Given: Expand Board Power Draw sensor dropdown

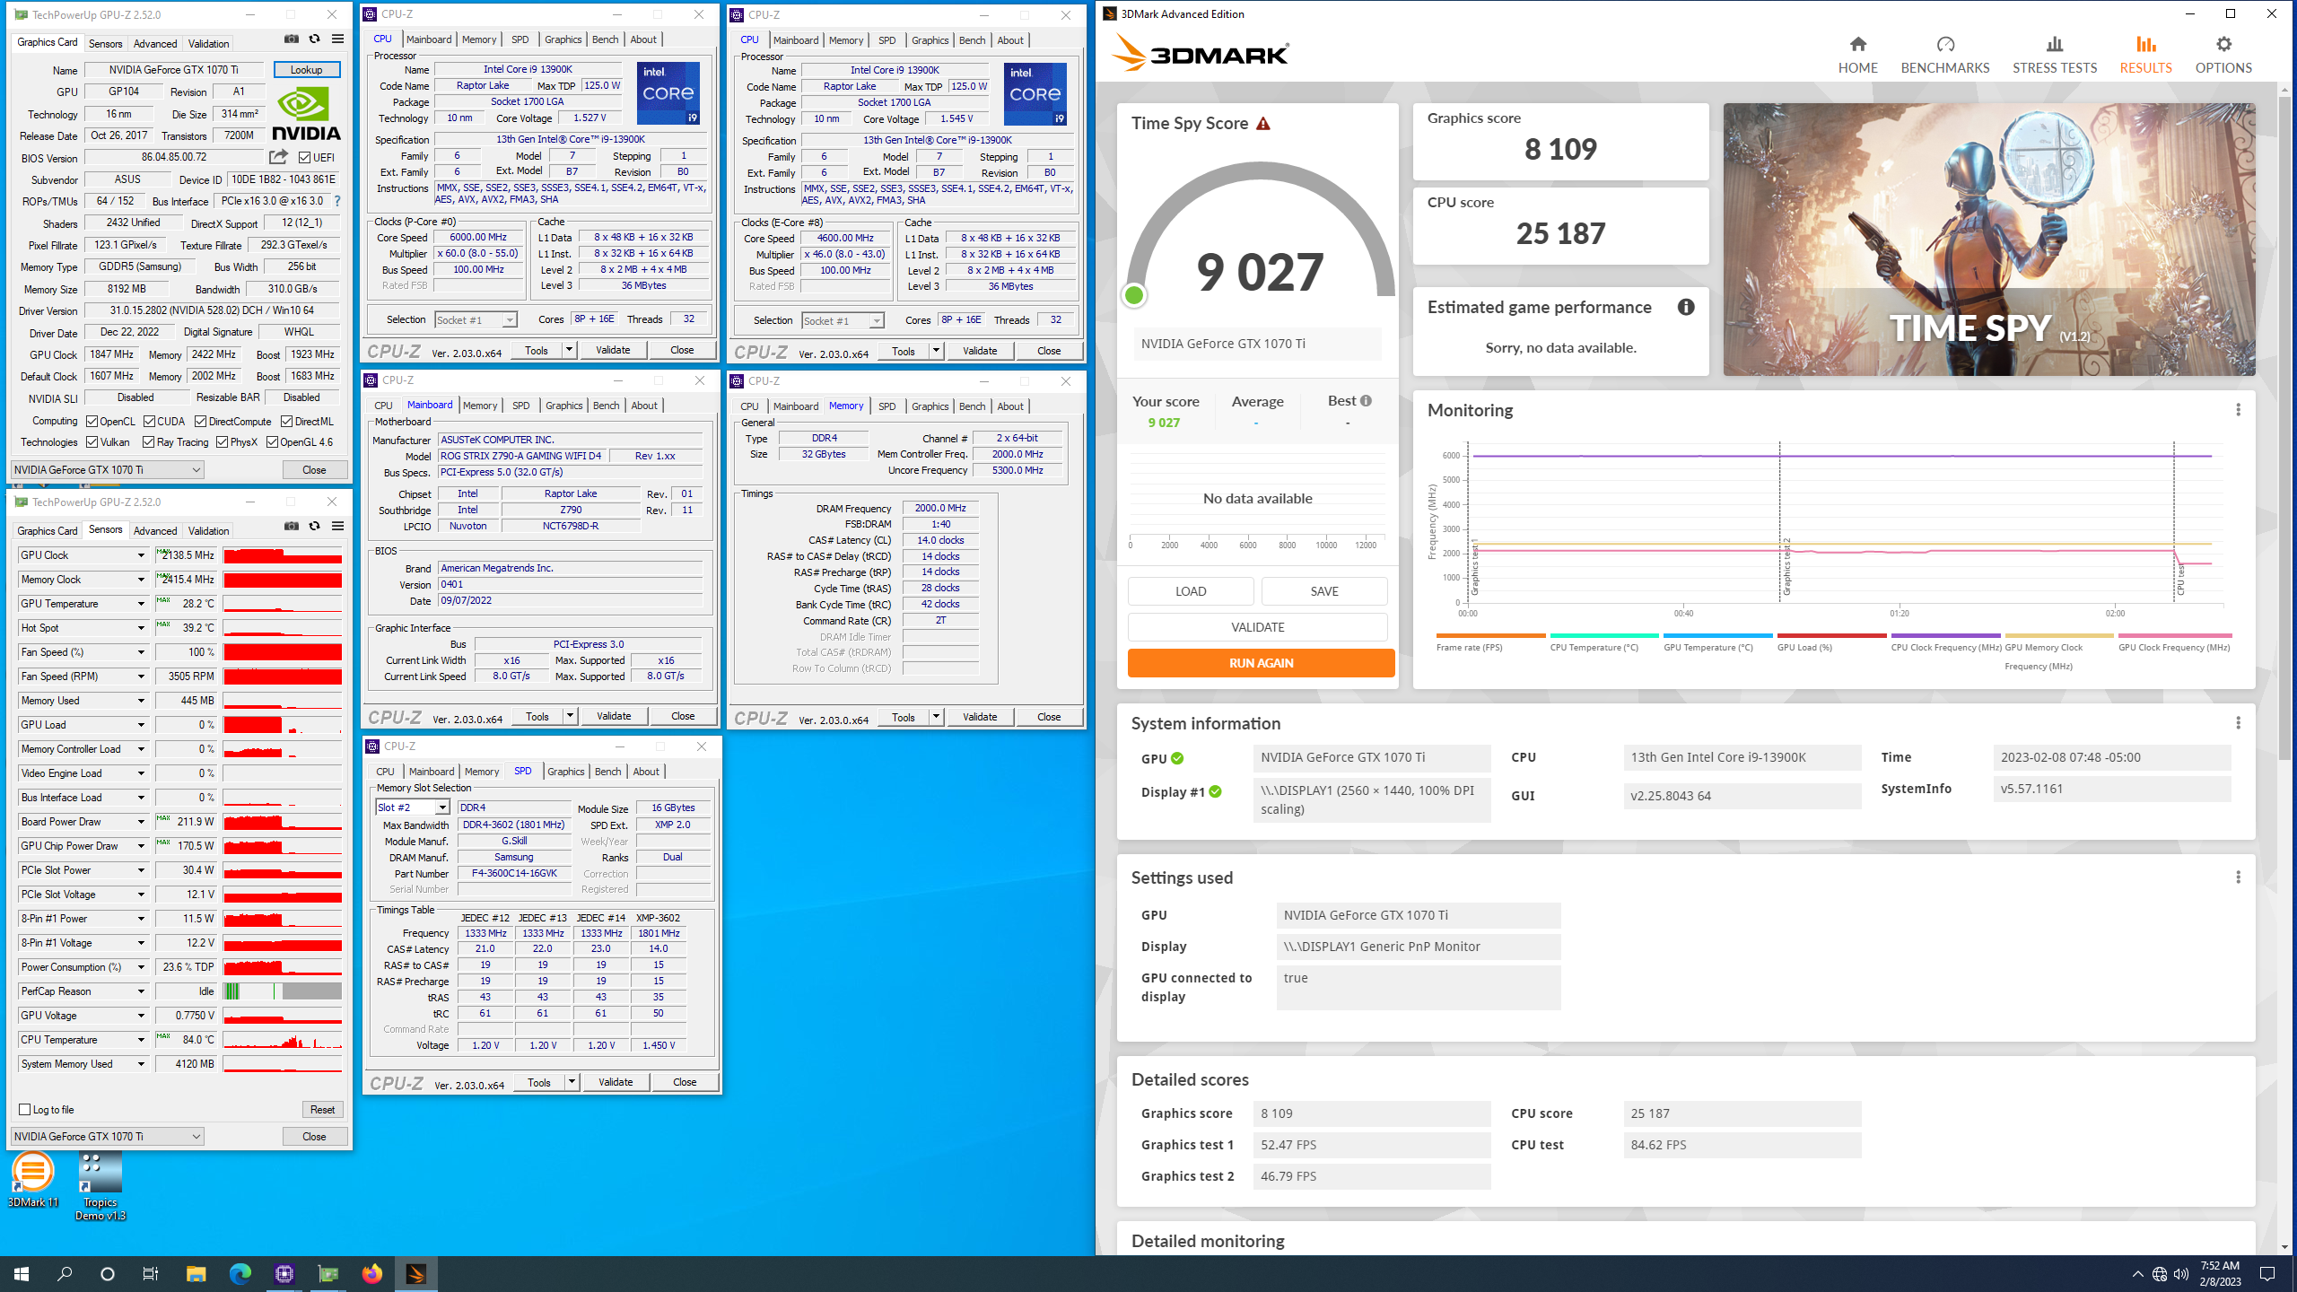Looking at the screenshot, I should (141, 822).
